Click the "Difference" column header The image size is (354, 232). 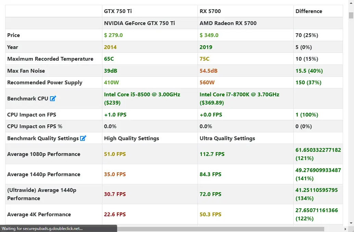[309, 11]
